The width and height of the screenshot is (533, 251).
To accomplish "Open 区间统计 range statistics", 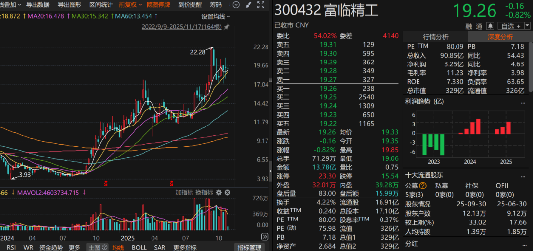I will pyautogui.click(x=101, y=5).
